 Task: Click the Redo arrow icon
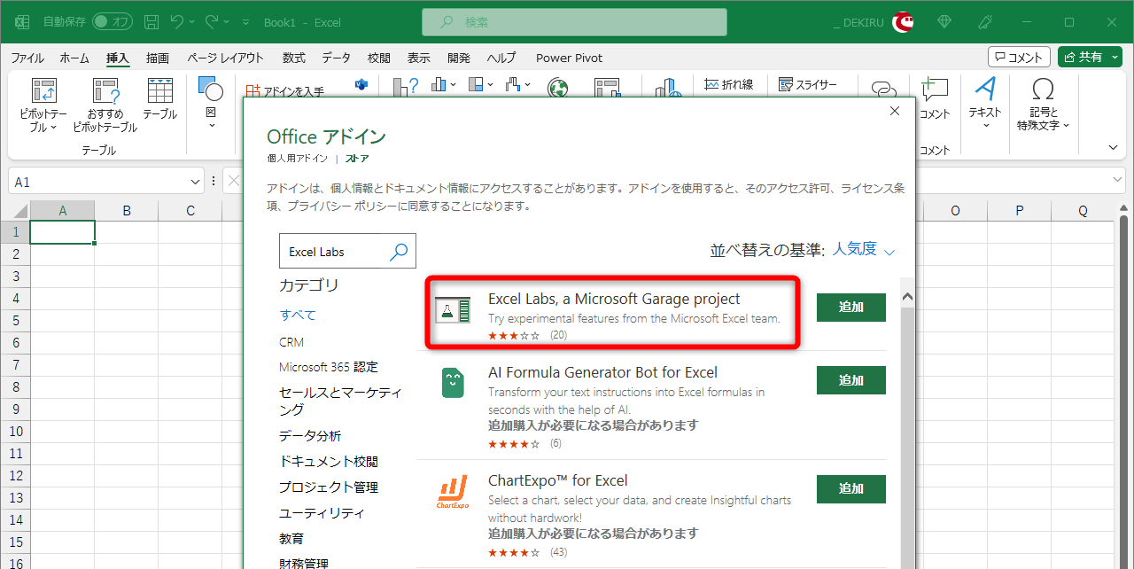pos(211,22)
